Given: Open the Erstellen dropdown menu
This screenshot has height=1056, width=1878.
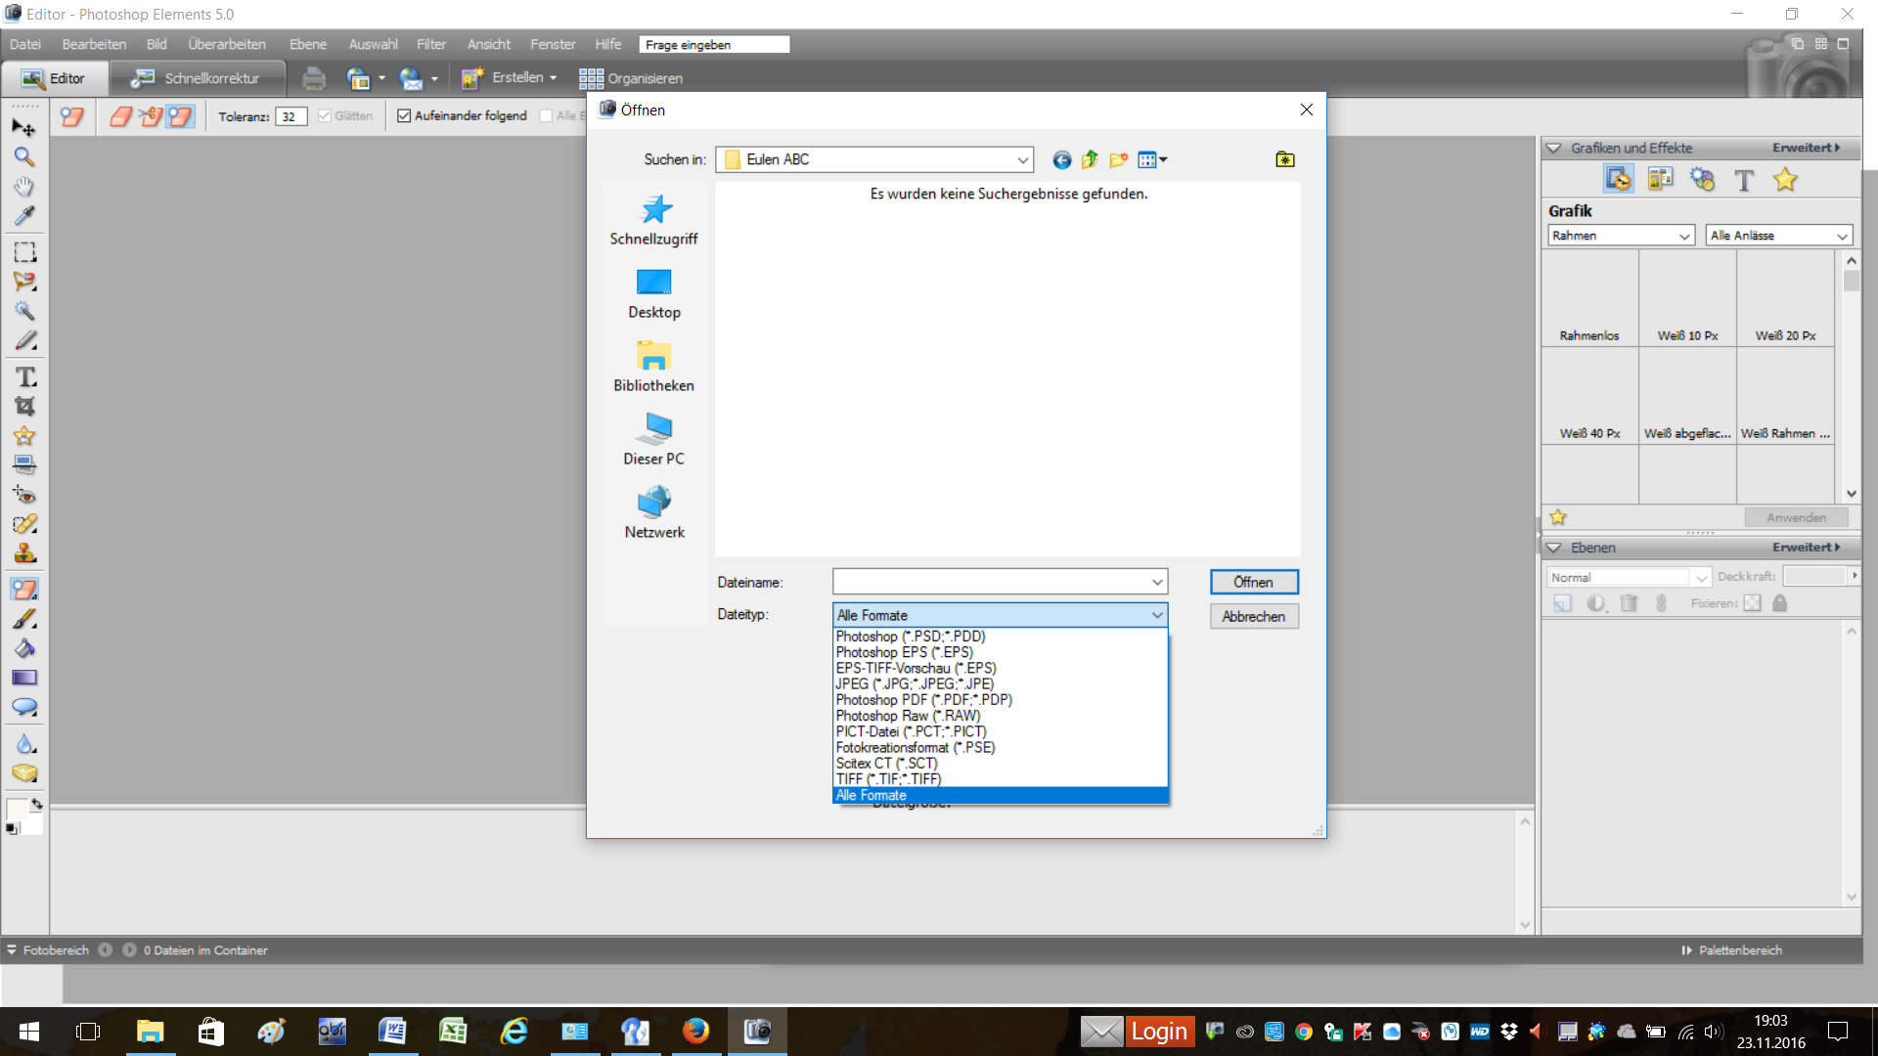Looking at the screenshot, I should pos(510,78).
